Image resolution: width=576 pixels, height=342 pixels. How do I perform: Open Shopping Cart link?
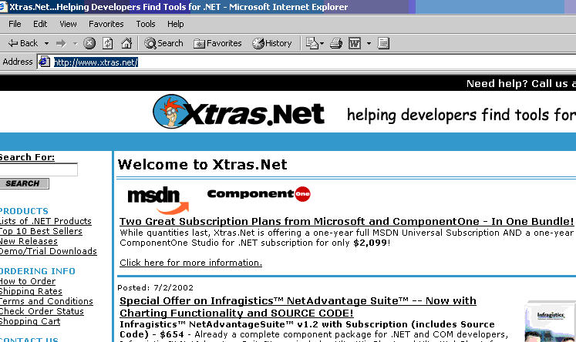click(30, 321)
